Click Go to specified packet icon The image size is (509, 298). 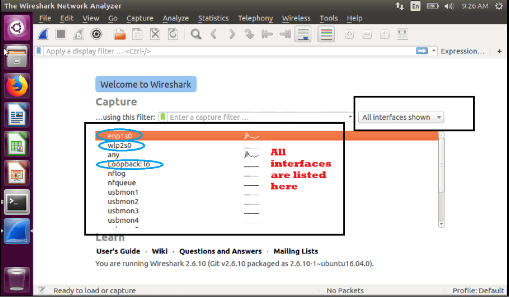tap(249, 34)
